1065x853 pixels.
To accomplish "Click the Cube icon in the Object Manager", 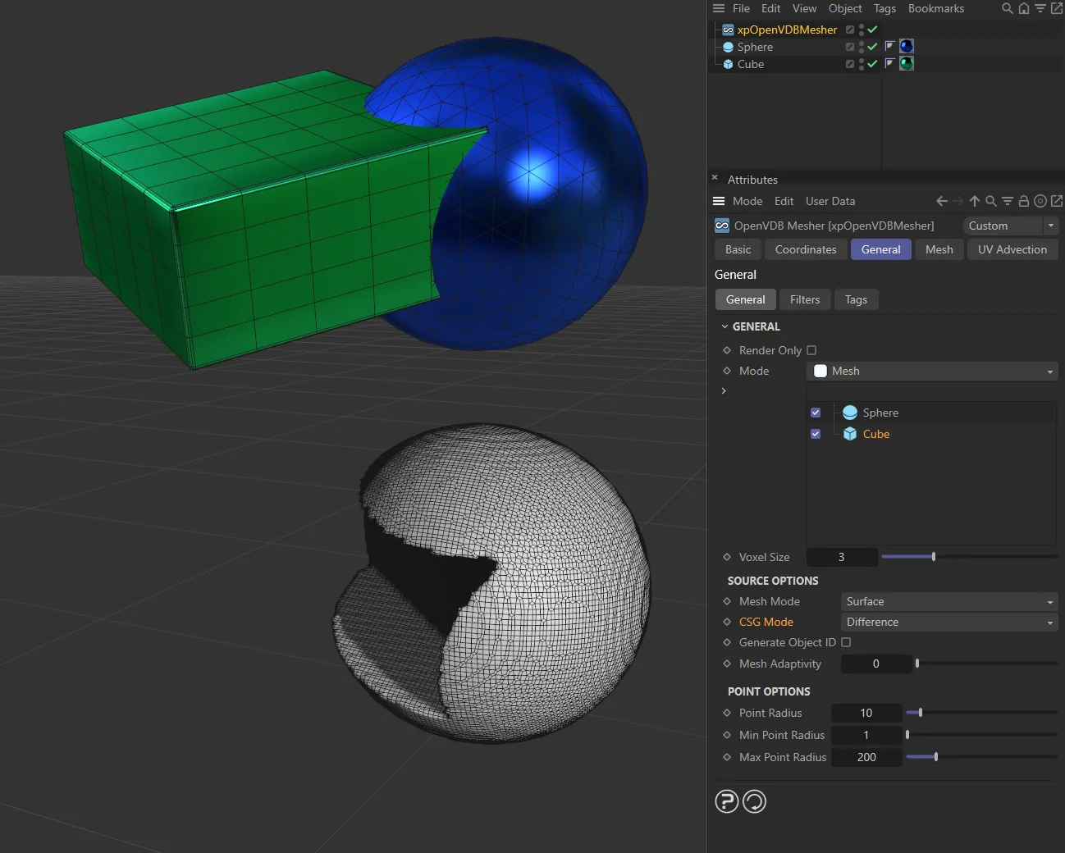I will pyautogui.click(x=729, y=64).
